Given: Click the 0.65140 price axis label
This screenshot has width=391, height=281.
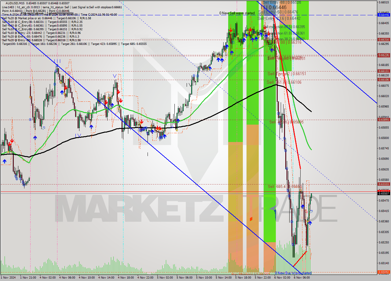Looking at the screenshot, I should [384, 263].
